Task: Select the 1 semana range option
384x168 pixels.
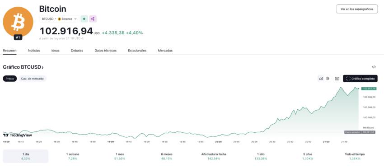Action: click(x=73, y=156)
